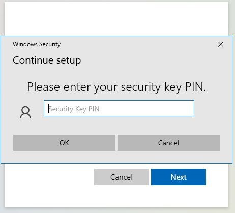Click the gray Cancel button beside Next

122,177
